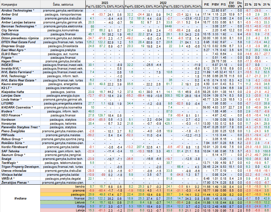Select the 333.3 value in Nordic Fibreboard row
The image size is (271, 212).
coord(266,147)
